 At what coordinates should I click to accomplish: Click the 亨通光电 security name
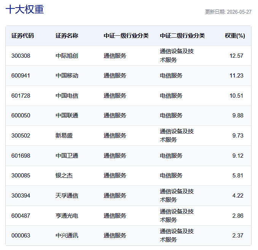click(x=67, y=216)
